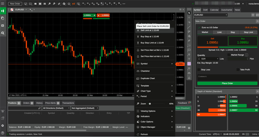
Task: Open the All Directions filter dropdown
Action: click(56, 108)
